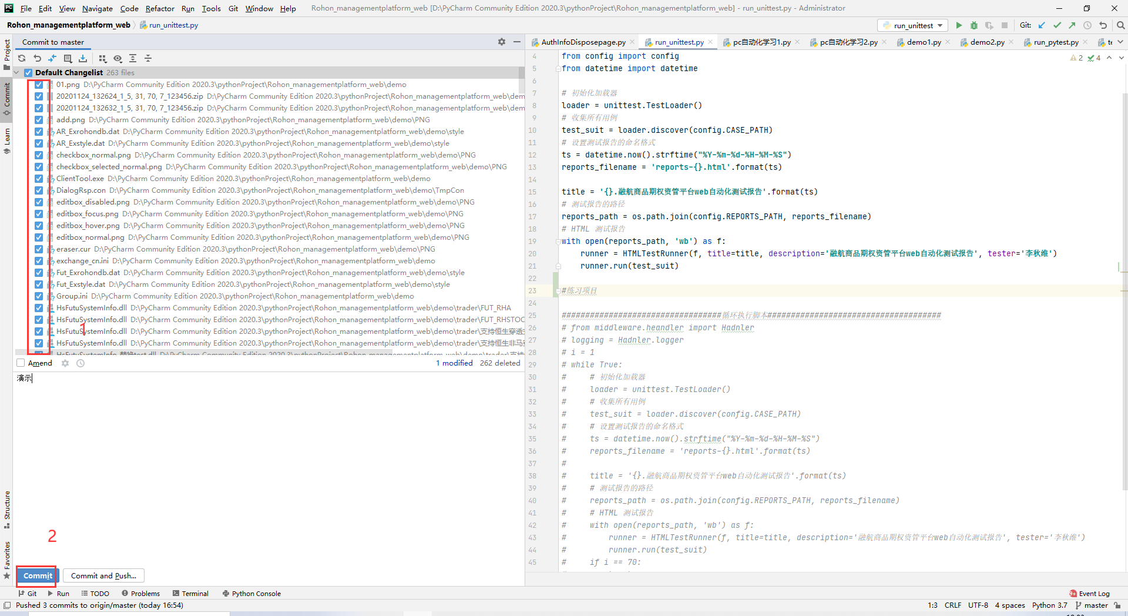Switch to the demo1.py editor tab
The image size is (1128, 616).
[x=924, y=42]
